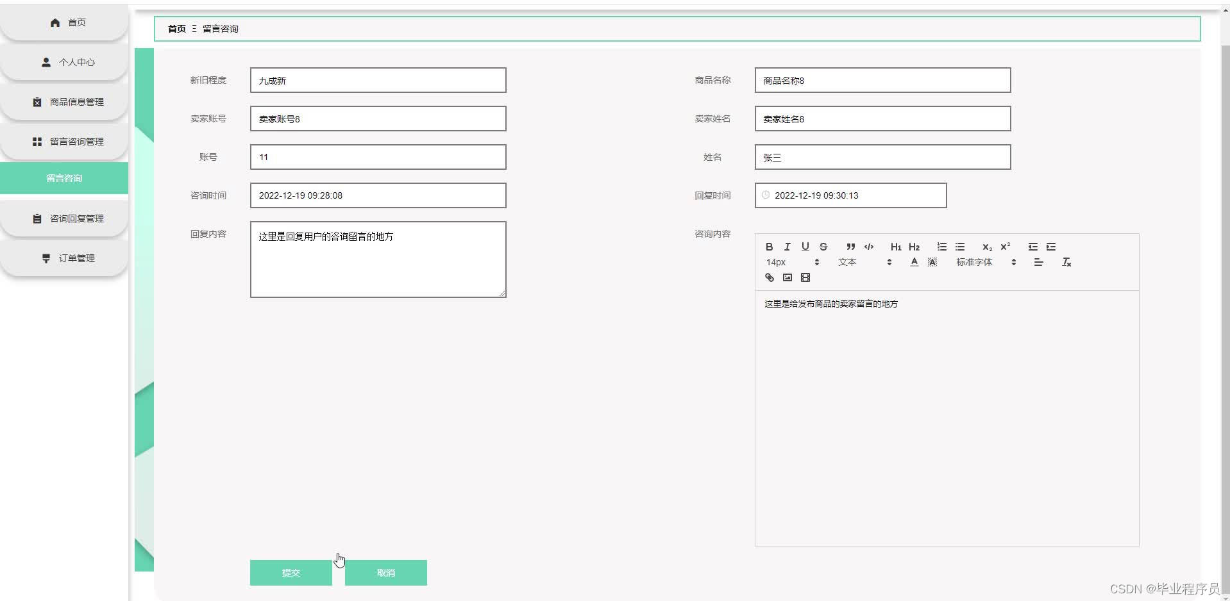Collapse the 留言咨询管理 menu
The image size is (1230, 601).
coord(64,142)
